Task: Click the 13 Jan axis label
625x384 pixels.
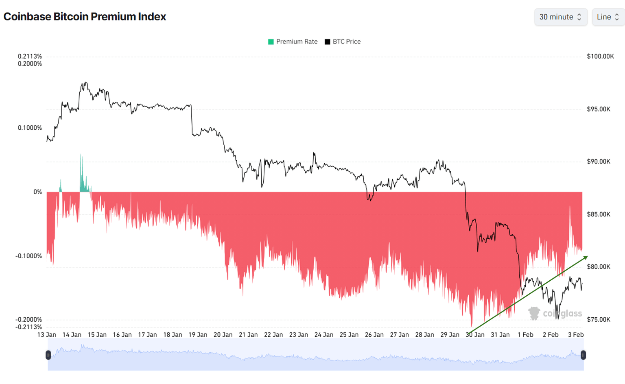Action: pos(48,334)
